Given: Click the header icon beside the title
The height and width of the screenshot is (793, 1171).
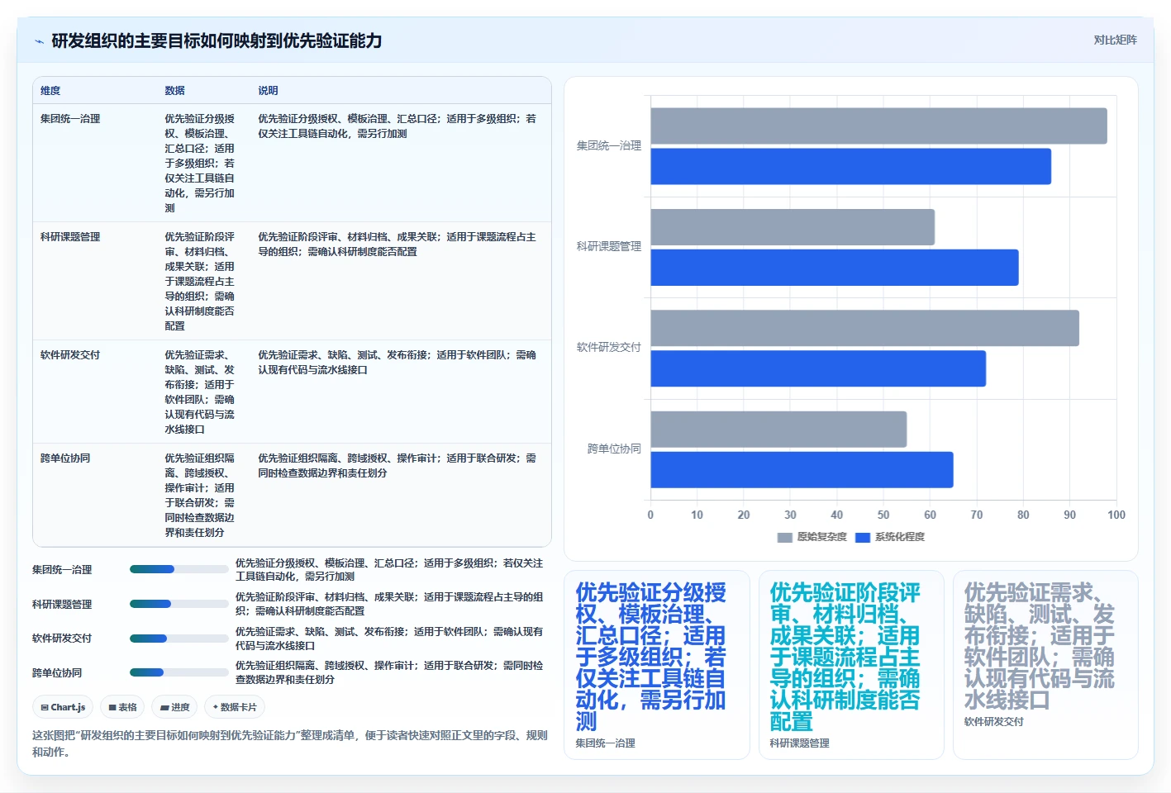Looking at the screenshot, I should (39, 41).
